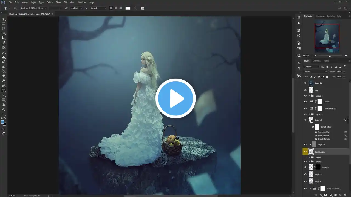This screenshot has width=351, height=197.
Task: Switch to the Channels tab
Action: (x=316, y=61)
